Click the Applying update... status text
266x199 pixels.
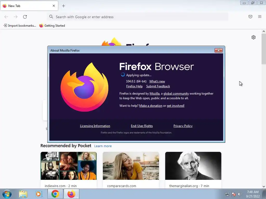tap(139, 75)
